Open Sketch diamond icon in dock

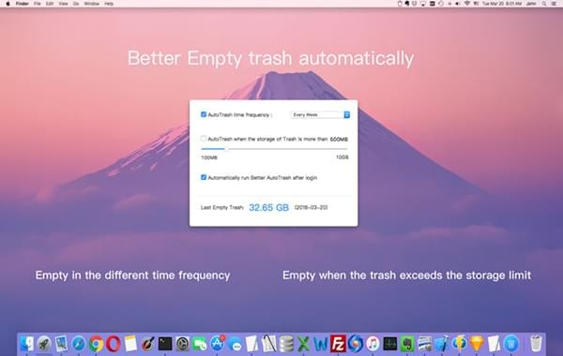click(x=477, y=344)
